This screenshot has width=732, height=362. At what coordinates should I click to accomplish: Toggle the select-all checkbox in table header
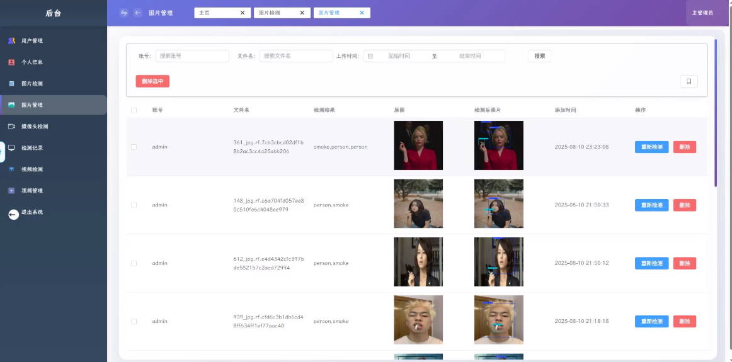134,111
